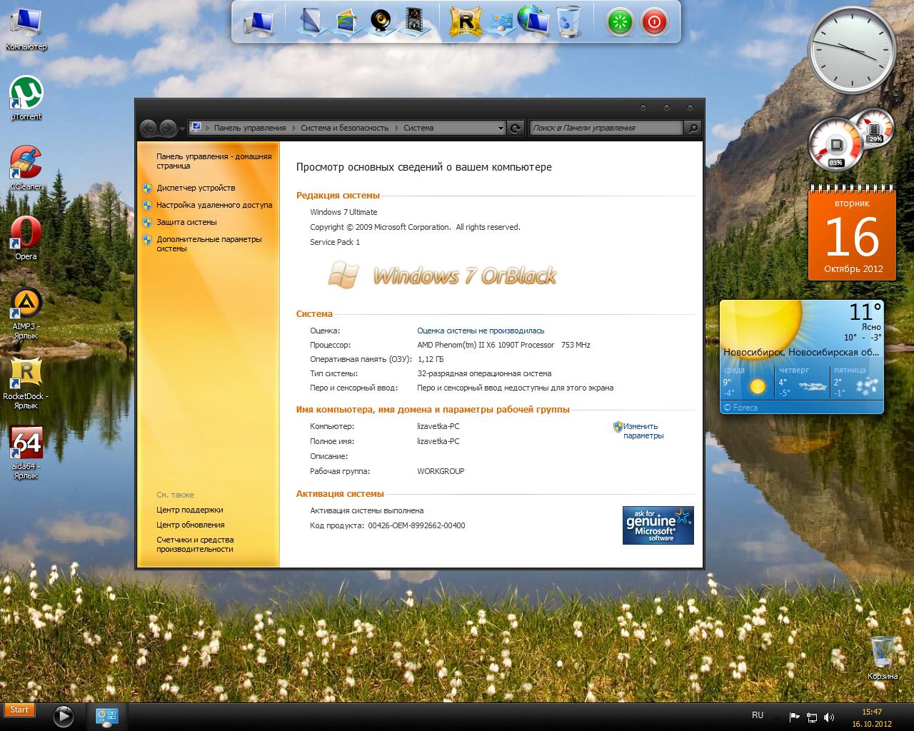Screen dimensions: 914x731
Task: Click the Windows 7 Ultimate text
Action: point(343,212)
